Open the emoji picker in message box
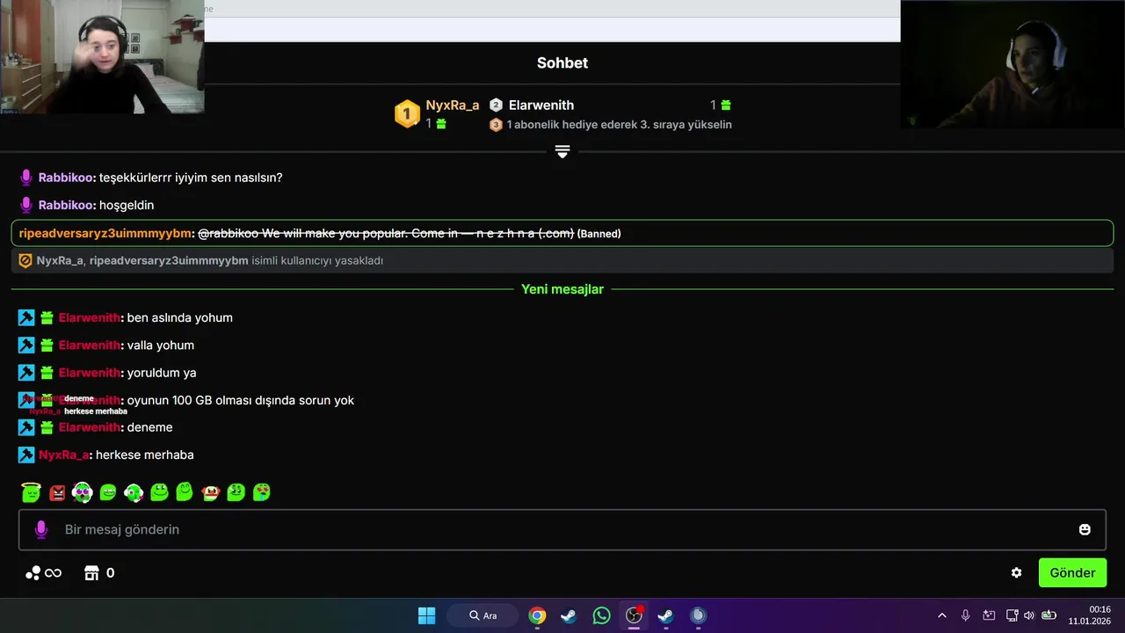Image resolution: width=1125 pixels, height=633 pixels. click(1085, 529)
